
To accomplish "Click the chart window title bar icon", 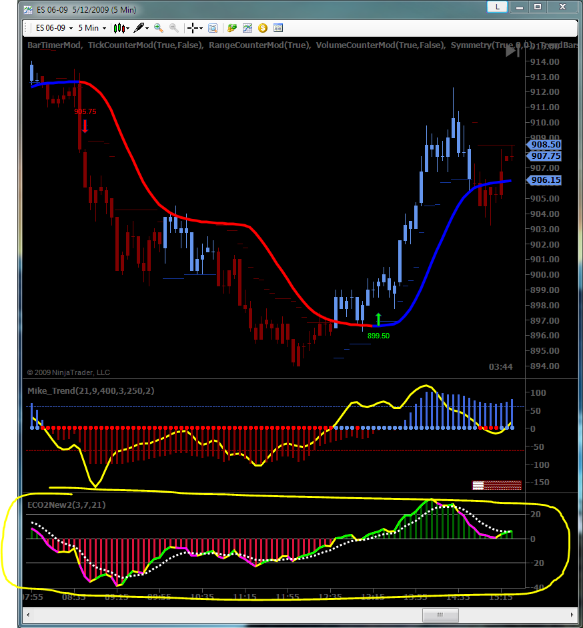I will point(28,9).
